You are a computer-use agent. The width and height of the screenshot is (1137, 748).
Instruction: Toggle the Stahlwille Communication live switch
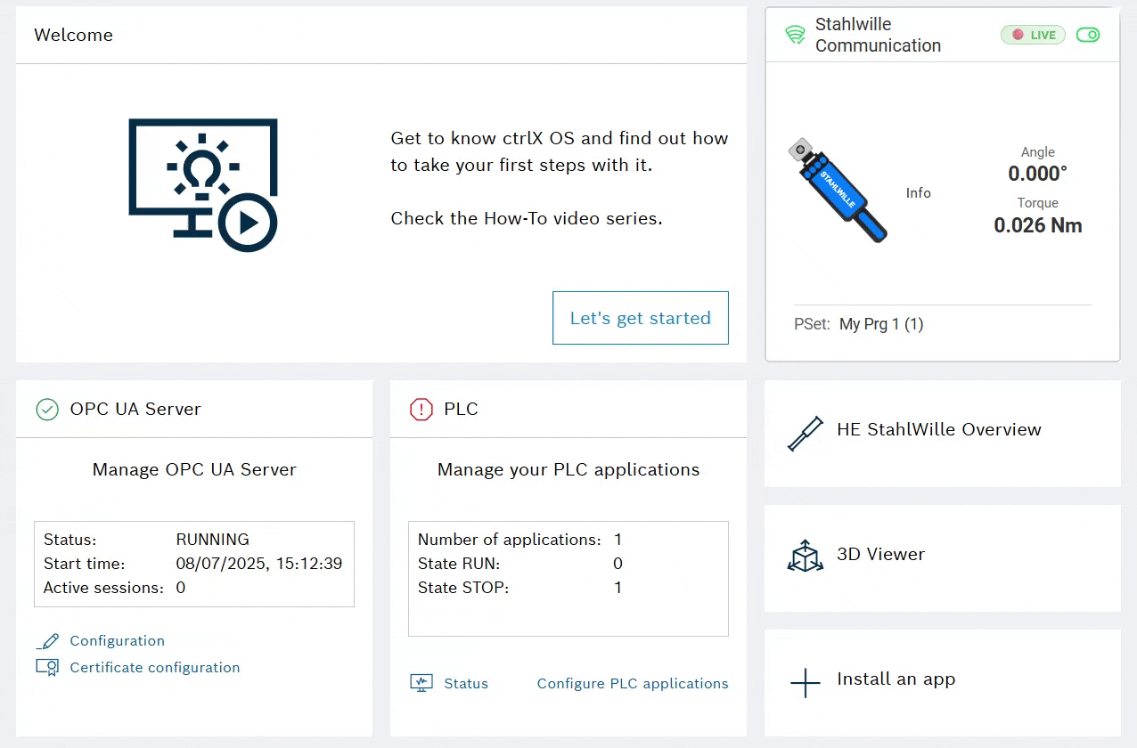(x=1088, y=35)
